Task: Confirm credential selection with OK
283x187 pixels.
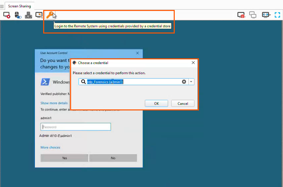Action: click(x=156, y=103)
